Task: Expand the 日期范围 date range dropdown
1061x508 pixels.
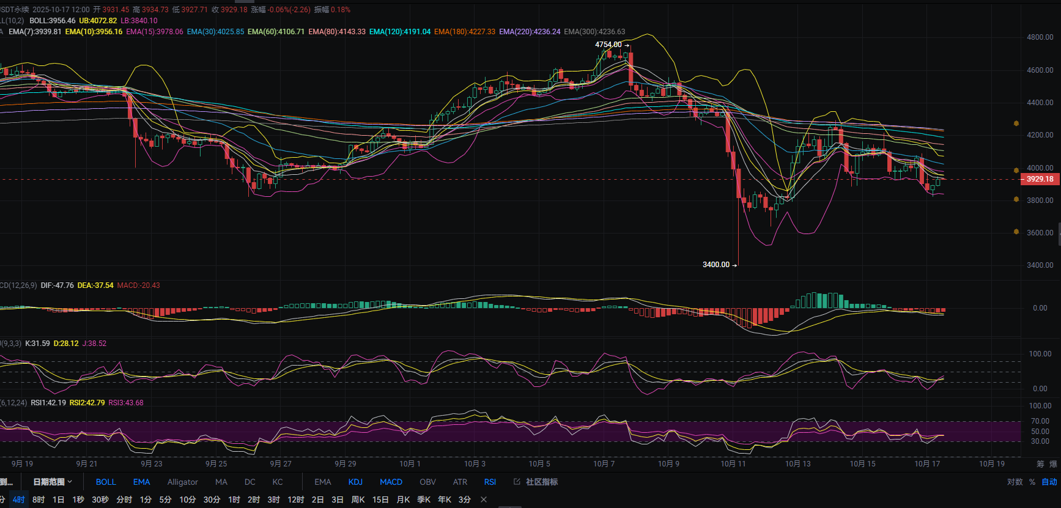Action: tap(53, 482)
